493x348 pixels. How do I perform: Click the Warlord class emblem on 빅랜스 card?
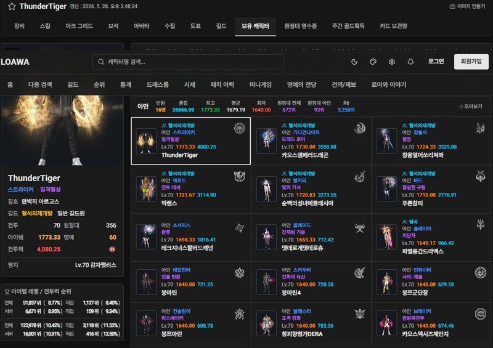[240, 176]
